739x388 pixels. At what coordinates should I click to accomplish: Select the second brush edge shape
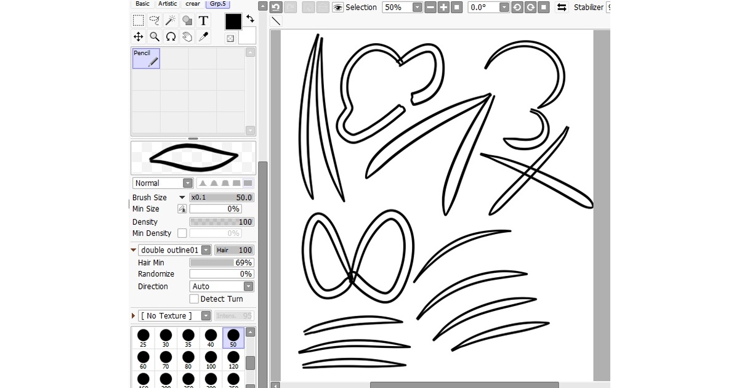tap(214, 183)
